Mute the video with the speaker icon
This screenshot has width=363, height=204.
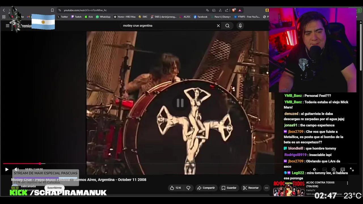point(17,169)
